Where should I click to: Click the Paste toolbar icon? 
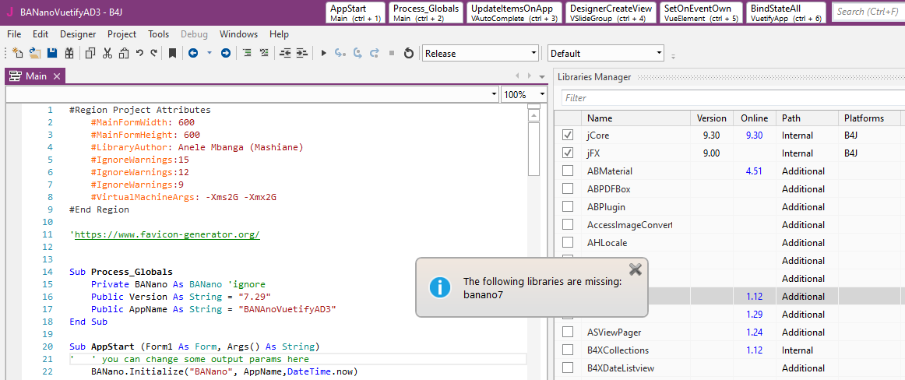coord(124,53)
